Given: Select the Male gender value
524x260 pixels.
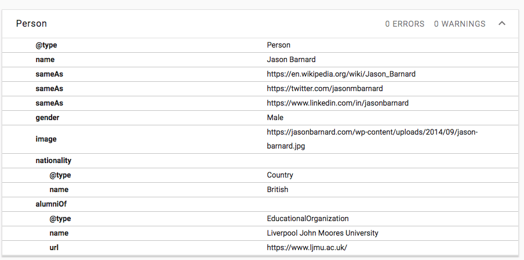Looking at the screenshot, I should [x=275, y=118].
